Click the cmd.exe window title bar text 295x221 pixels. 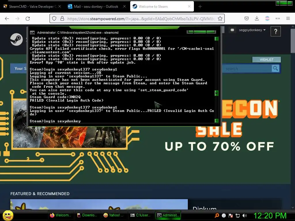78,33
